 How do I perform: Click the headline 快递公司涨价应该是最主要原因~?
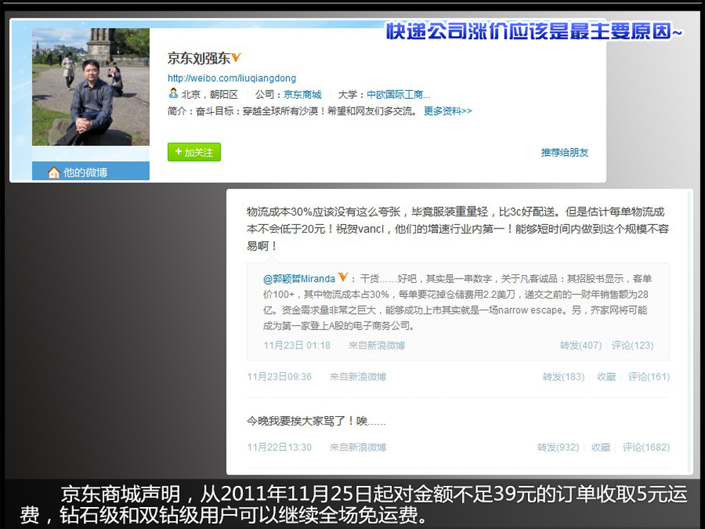(534, 32)
